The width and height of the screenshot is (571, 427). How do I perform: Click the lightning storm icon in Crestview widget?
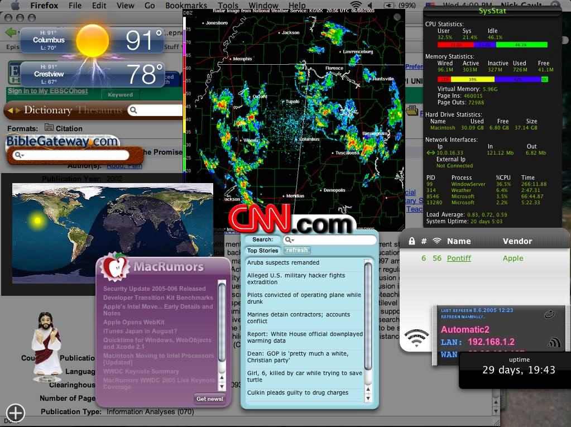[94, 70]
